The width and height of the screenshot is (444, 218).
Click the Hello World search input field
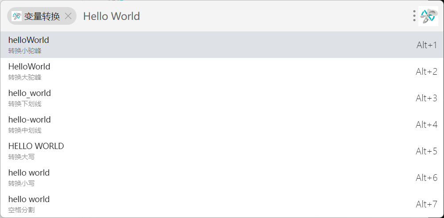(x=221, y=16)
